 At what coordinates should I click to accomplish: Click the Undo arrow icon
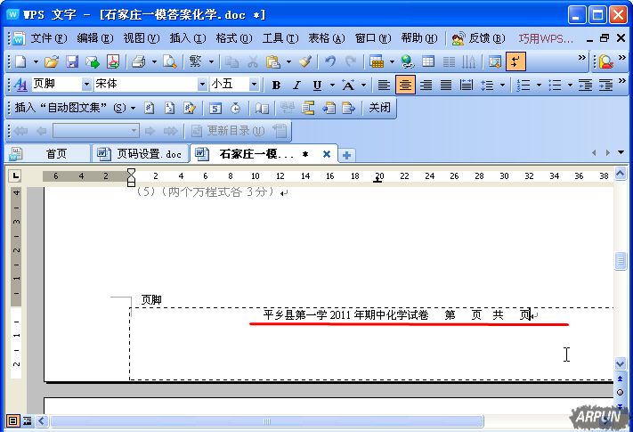click(x=330, y=61)
